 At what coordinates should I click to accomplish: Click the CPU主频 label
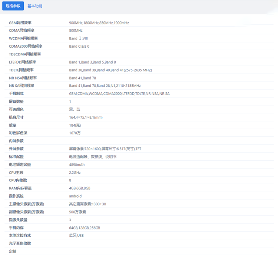[16, 173]
